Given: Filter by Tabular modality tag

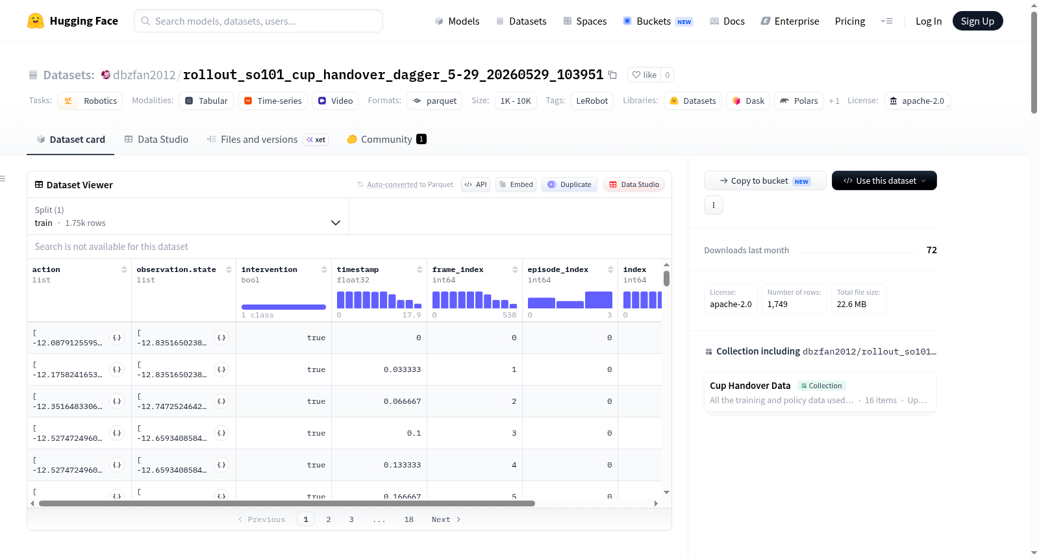Looking at the screenshot, I should (x=207, y=101).
